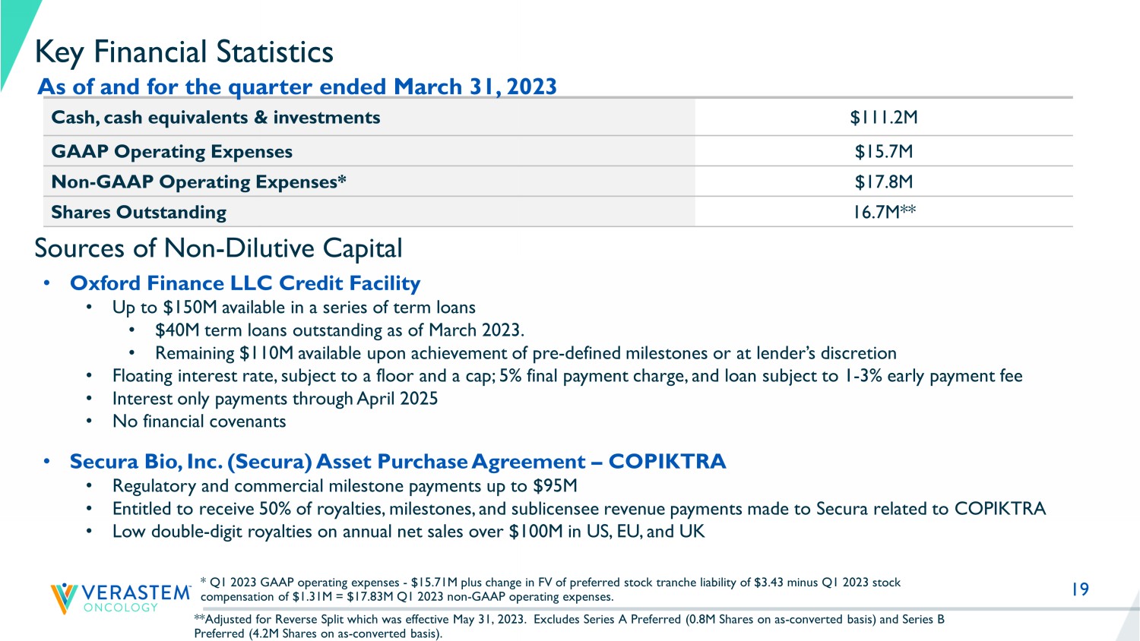The image size is (1140, 641).
Task: Click the Cash, cash equivalents & investments row label
Action: point(216,118)
